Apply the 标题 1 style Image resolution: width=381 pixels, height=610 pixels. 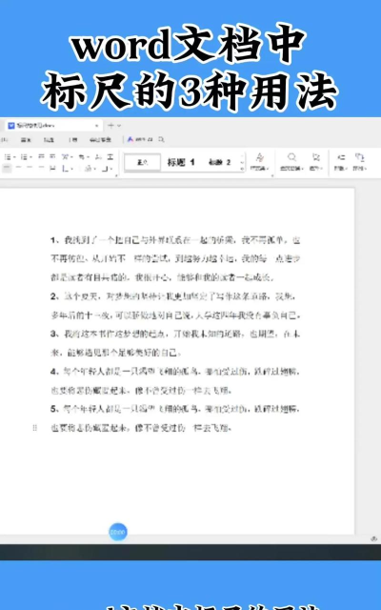[180, 162]
